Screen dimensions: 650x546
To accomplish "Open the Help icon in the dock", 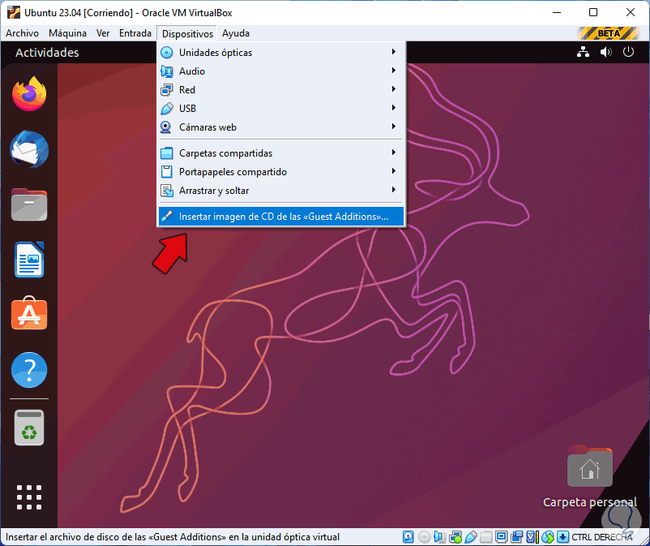I will [29, 370].
